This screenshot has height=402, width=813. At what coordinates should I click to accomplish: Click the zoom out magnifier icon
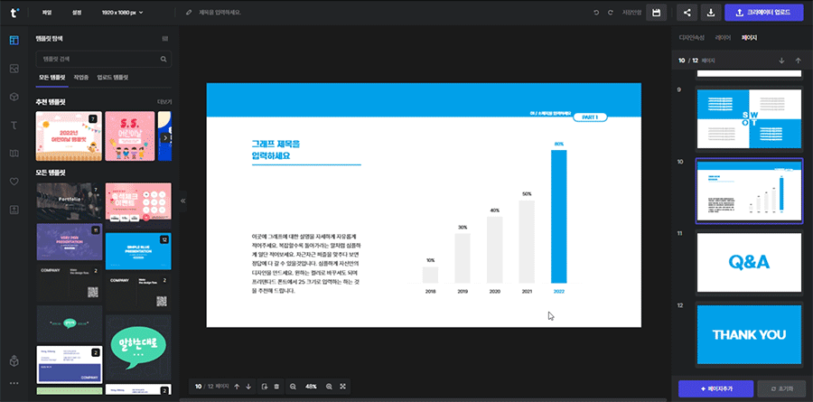(293, 387)
